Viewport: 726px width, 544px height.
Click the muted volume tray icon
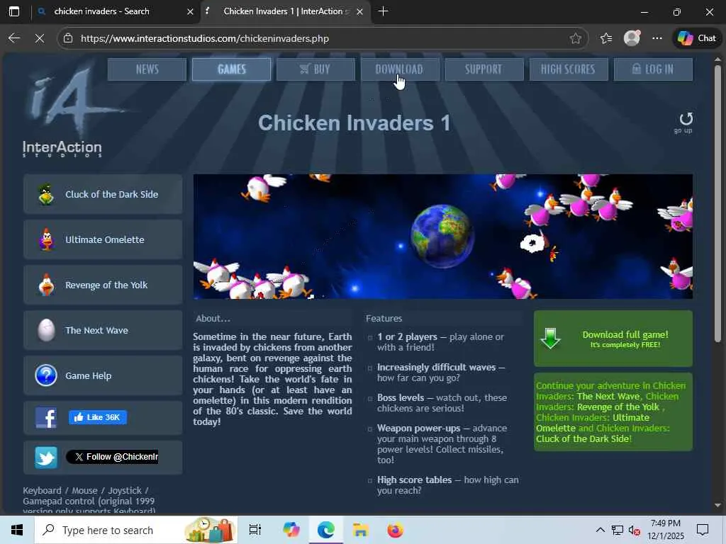click(x=635, y=530)
